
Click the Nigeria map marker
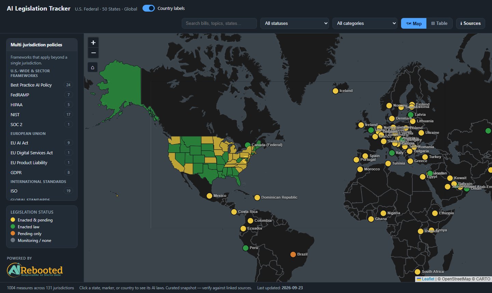tap(383, 213)
